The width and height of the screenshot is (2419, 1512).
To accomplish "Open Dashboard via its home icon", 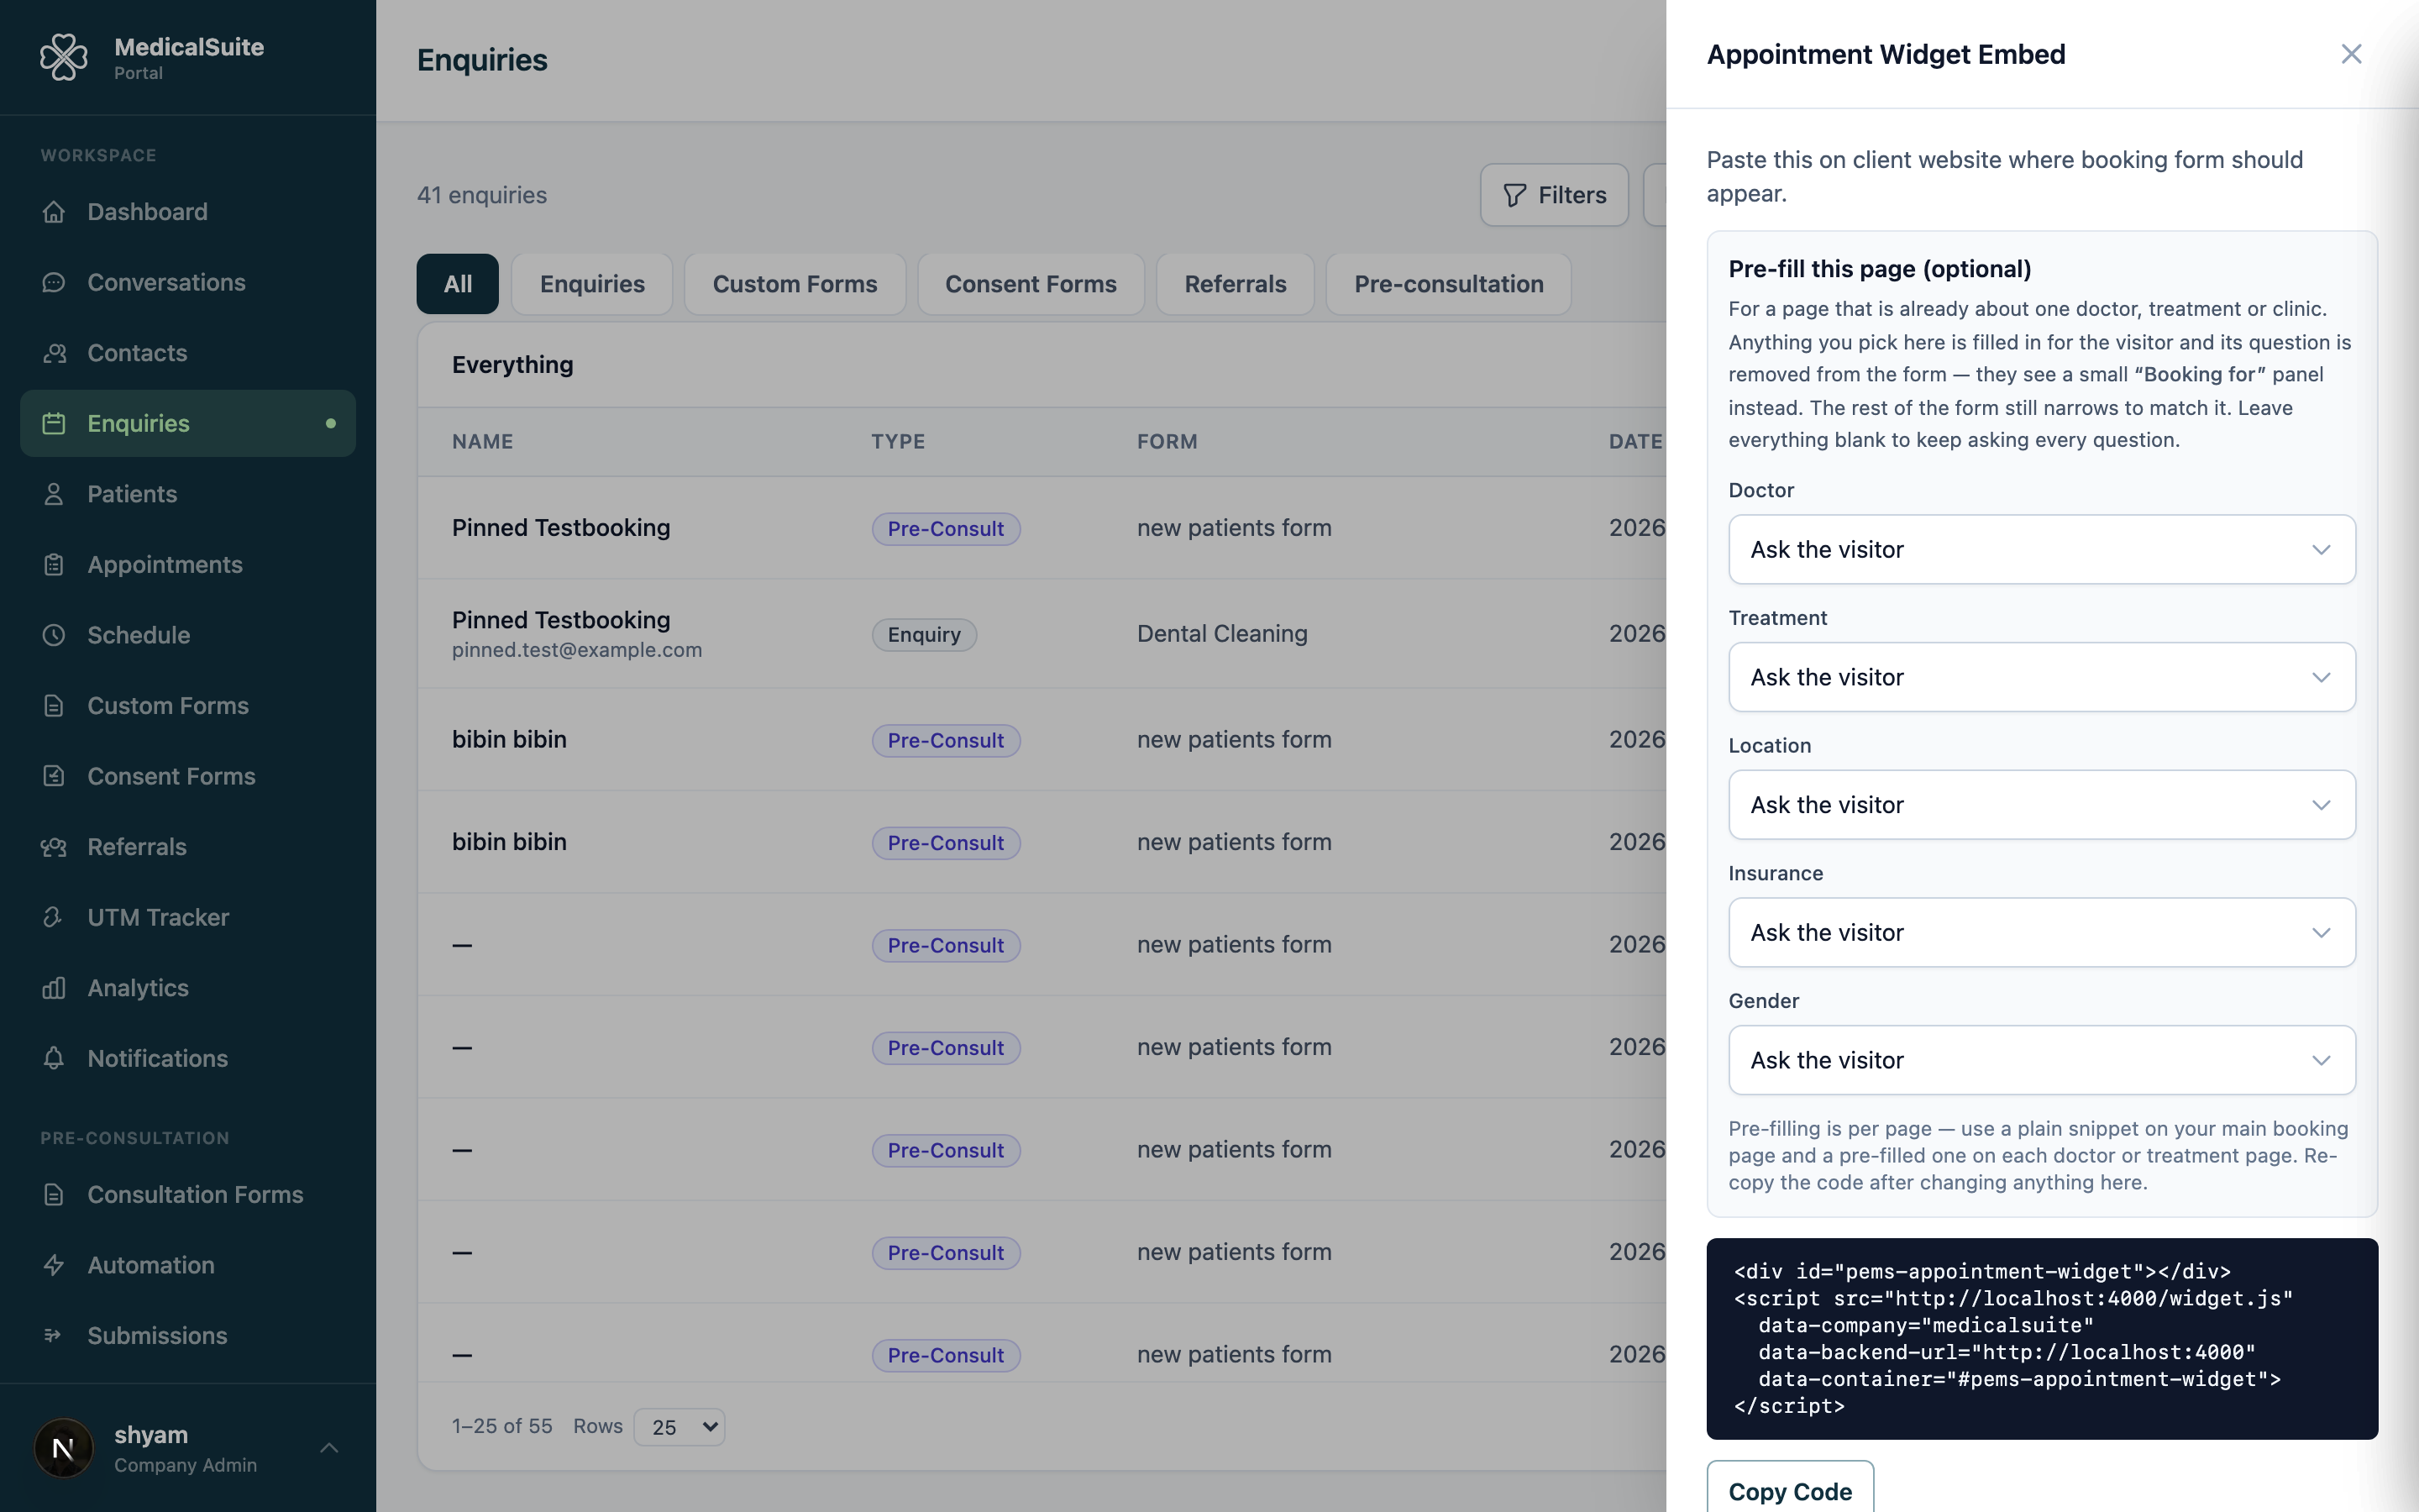I will [54, 212].
